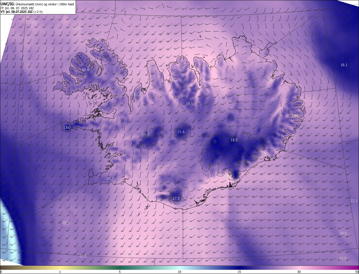Click the color scale tick label '50'
The width and height of the screenshot is (359, 274).
(x=357, y=272)
